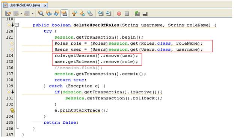
Task: Close the UserRoleDAO.java tab
Action: [x=45, y=6]
